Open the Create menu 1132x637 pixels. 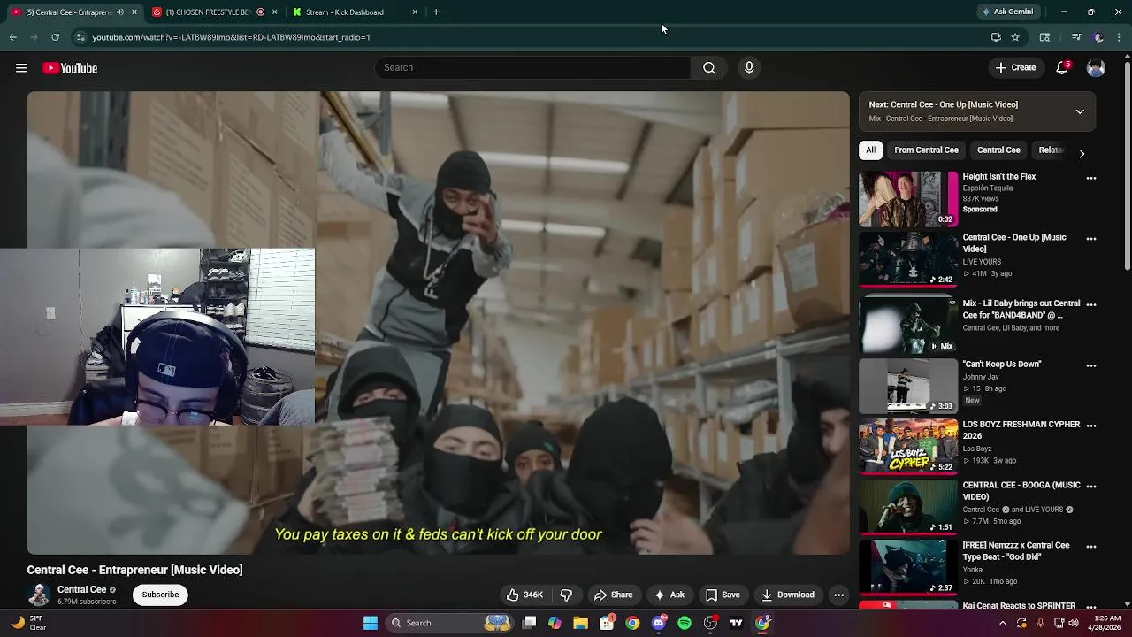tap(1015, 68)
